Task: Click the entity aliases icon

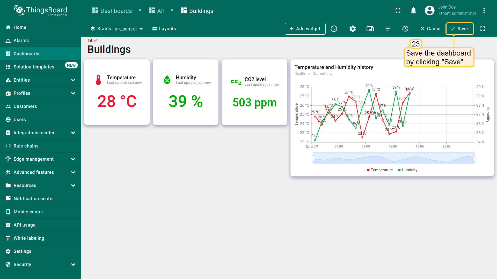Action: point(370,29)
